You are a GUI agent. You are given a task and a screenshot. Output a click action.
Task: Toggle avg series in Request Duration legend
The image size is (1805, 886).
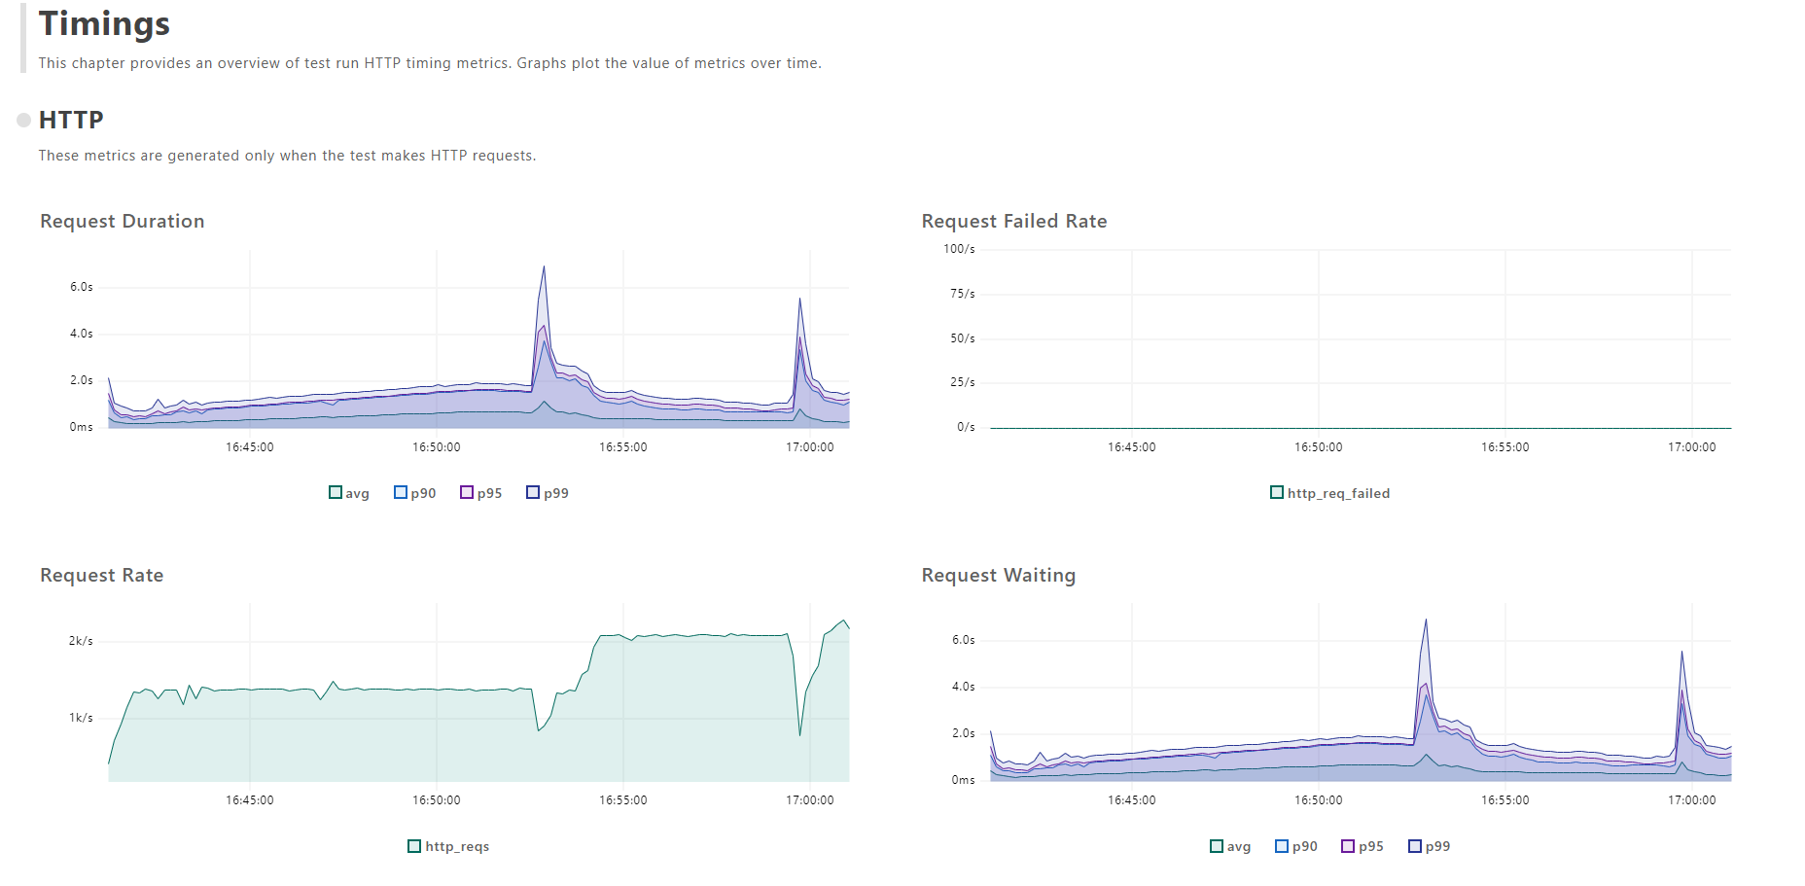349,493
